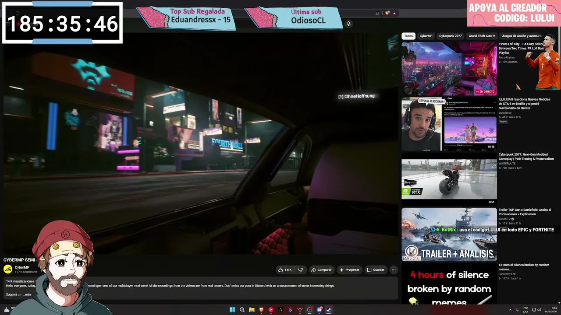Click the system tray microphone icon
The height and width of the screenshot is (315, 561).
[x=517, y=310]
